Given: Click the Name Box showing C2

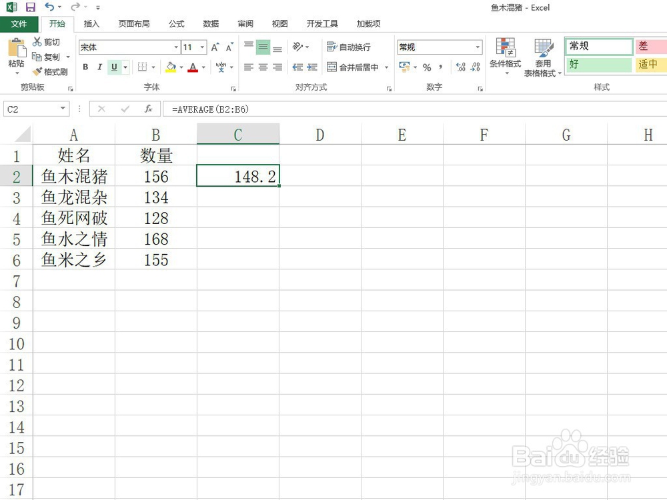Looking at the screenshot, I should 31,109.
